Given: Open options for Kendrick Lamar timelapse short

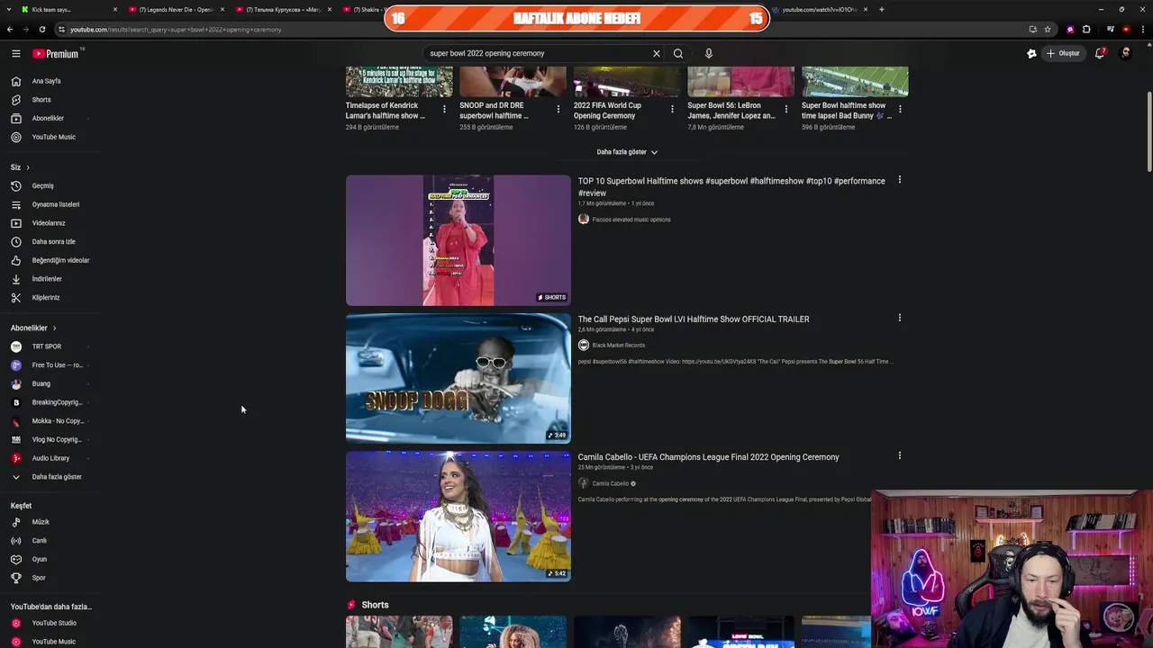Looking at the screenshot, I should [x=444, y=109].
